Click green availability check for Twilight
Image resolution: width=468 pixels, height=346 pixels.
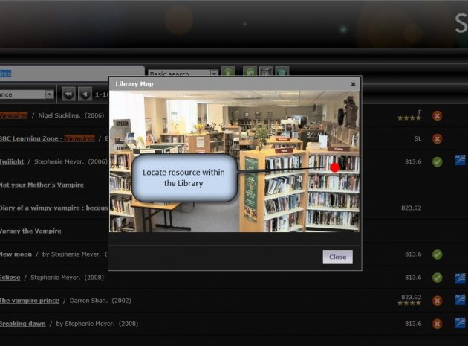click(x=438, y=161)
